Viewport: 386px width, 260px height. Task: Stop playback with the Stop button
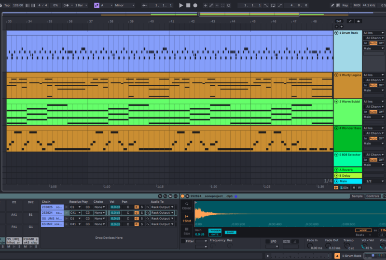pos(188,5)
